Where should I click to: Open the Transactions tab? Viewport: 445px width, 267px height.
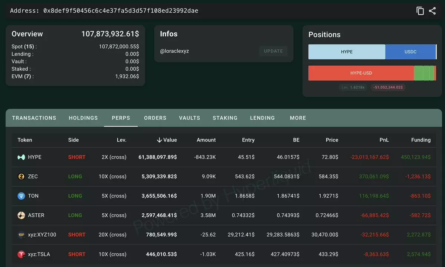click(34, 118)
